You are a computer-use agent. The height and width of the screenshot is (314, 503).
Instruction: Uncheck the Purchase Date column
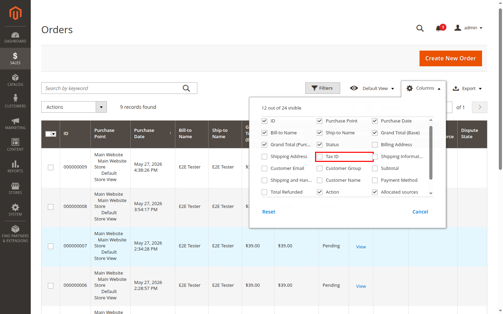[375, 121]
